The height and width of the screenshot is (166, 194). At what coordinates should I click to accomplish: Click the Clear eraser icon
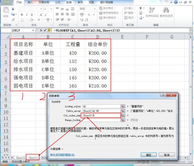pos(141,18)
